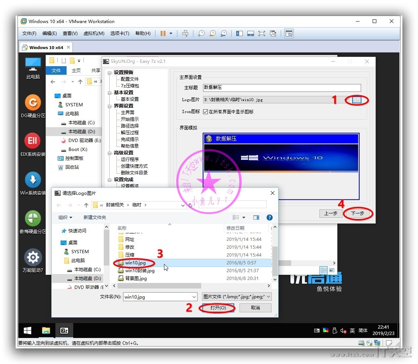This screenshot has height=364, width=418.
Task: Click the 取消 button in the Logo dialog
Action: [x=255, y=308]
